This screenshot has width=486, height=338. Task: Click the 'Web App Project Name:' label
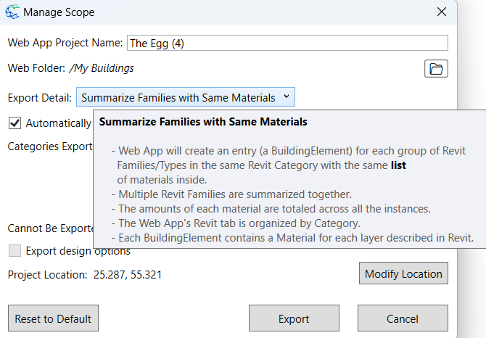tap(65, 43)
